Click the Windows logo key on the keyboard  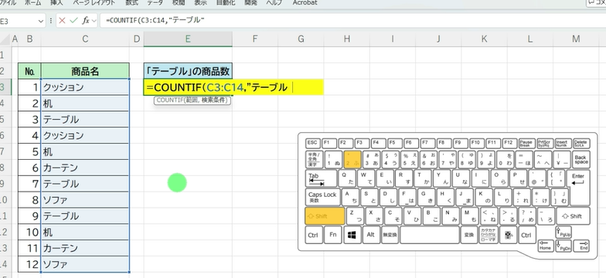(352, 235)
